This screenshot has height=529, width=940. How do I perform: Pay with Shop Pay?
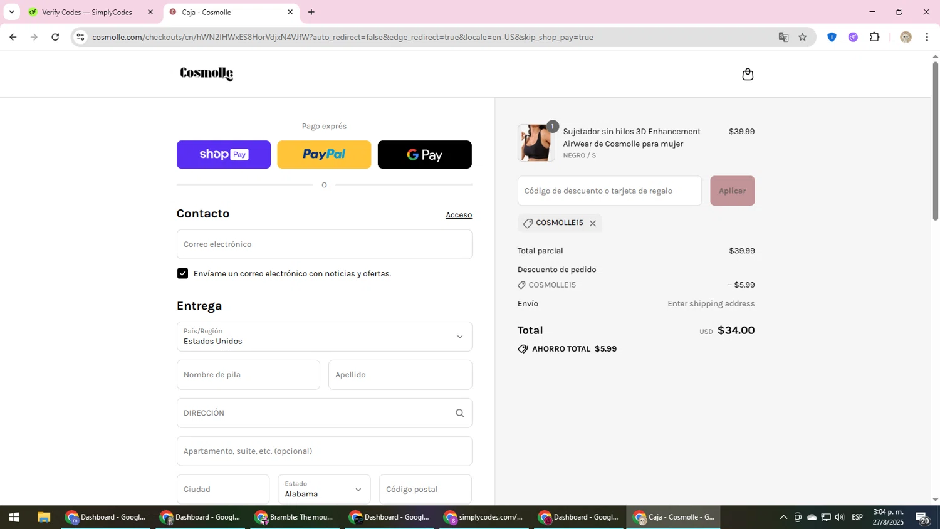224,154
